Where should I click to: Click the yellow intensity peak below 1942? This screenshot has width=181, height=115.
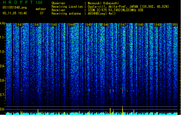coord(38,112)
